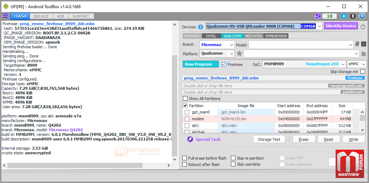Click the Image file column header
Viewport: 369px width, 183px height.
[246, 106]
